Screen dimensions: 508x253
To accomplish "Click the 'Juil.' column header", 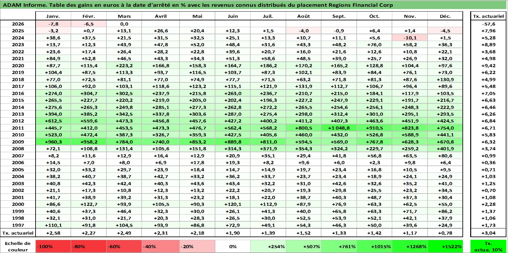I will [268, 16].
